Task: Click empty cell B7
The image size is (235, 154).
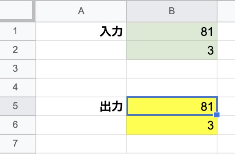Action: [172, 144]
